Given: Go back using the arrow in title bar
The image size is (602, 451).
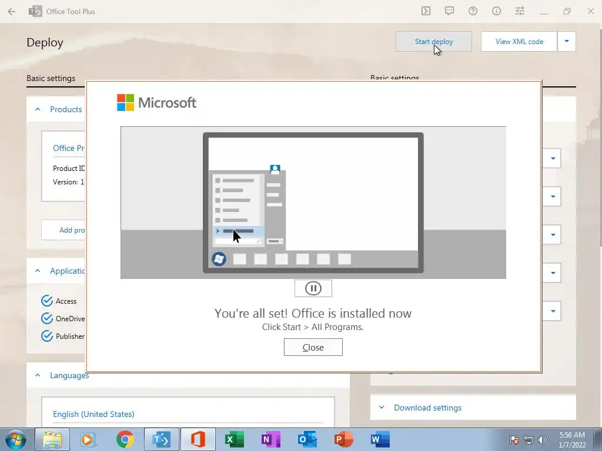Looking at the screenshot, I should click(x=12, y=12).
